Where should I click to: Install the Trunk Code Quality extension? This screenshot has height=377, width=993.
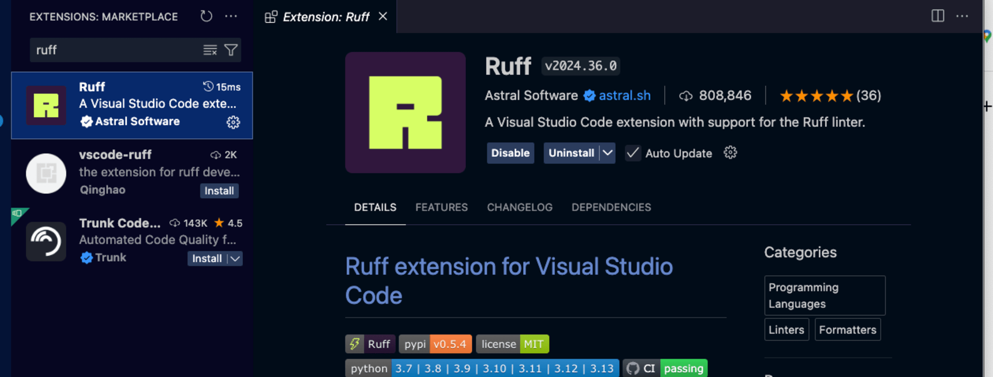207,258
